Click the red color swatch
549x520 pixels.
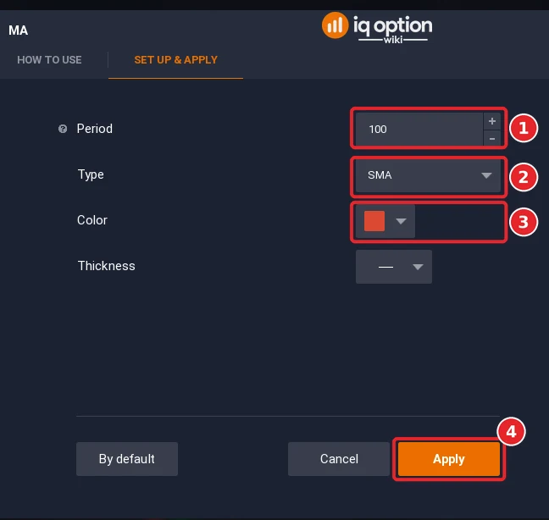[374, 221]
